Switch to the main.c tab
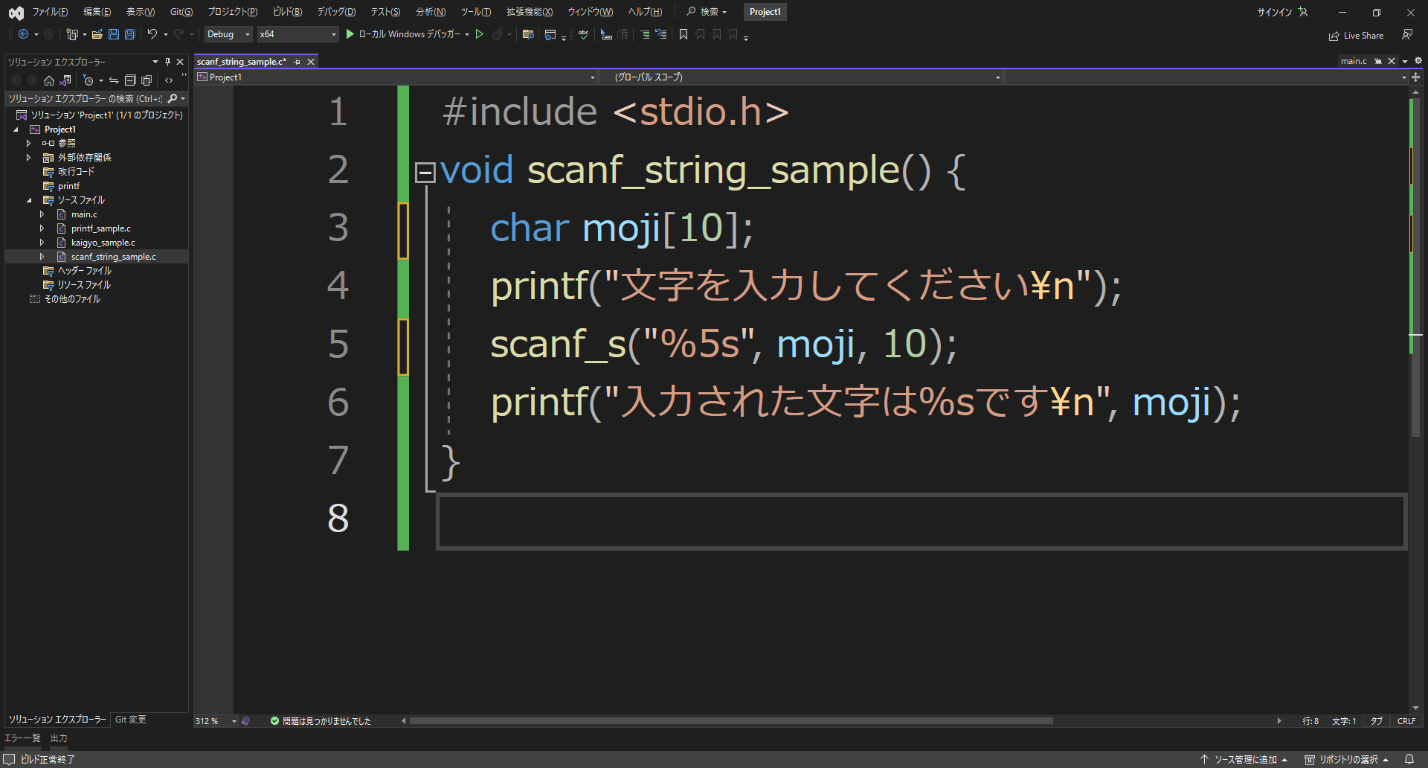Image resolution: width=1428 pixels, height=768 pixels. point(1354,61)
